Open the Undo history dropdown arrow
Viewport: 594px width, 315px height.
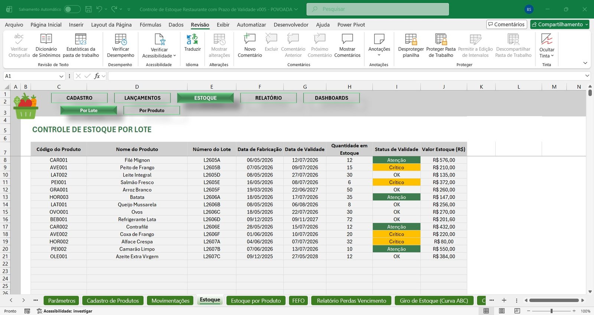106,9
